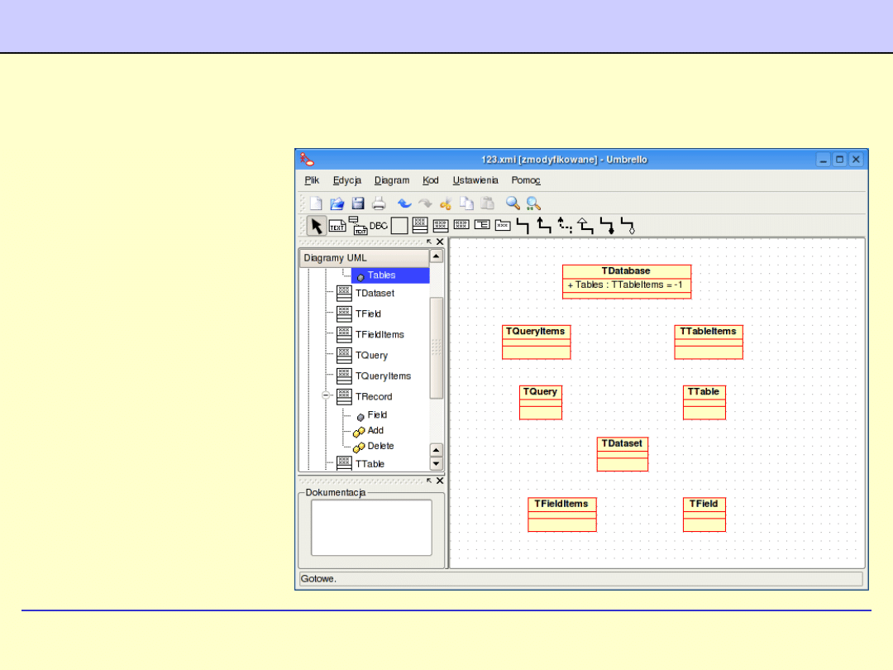Open the Diagramy UML header dropdown

point(362,257)
